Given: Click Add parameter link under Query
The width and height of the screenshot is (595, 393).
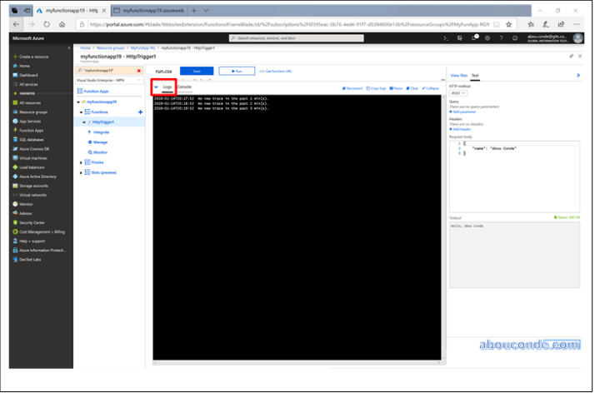Looking at the screenshot, I should 463,111.
